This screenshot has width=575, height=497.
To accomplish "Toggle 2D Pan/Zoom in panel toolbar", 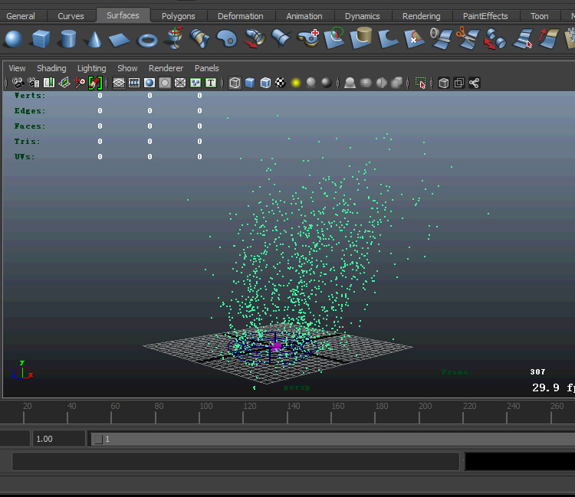I will pyautogui.click(x=79, y=83).
